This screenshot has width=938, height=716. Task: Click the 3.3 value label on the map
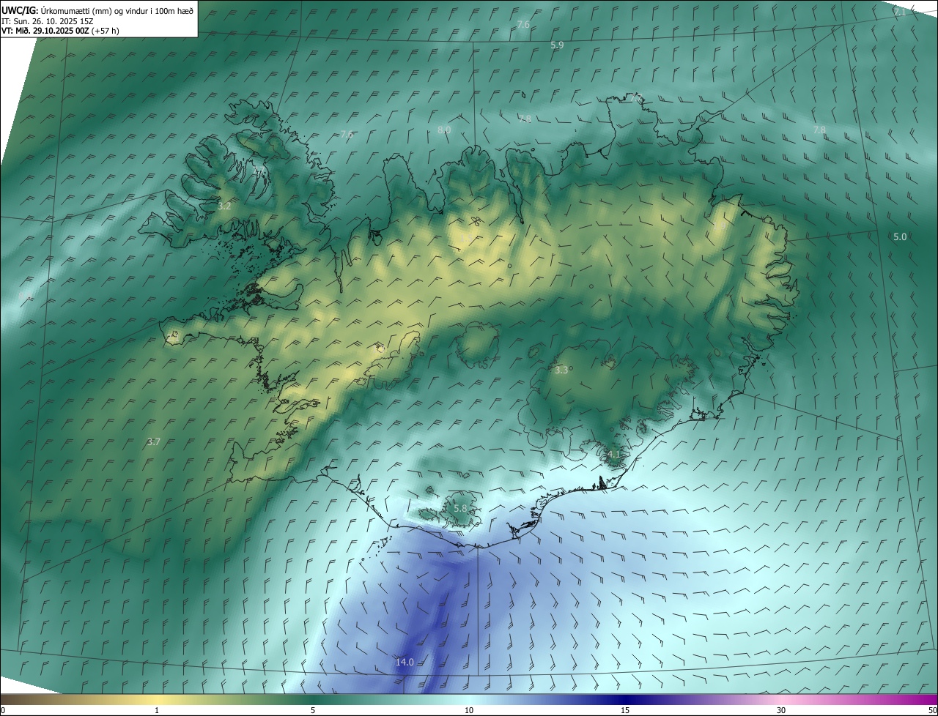pos(561,370)
